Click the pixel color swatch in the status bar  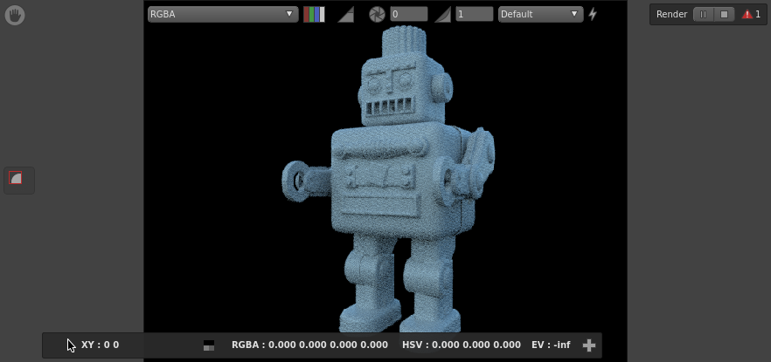[209, 345]
